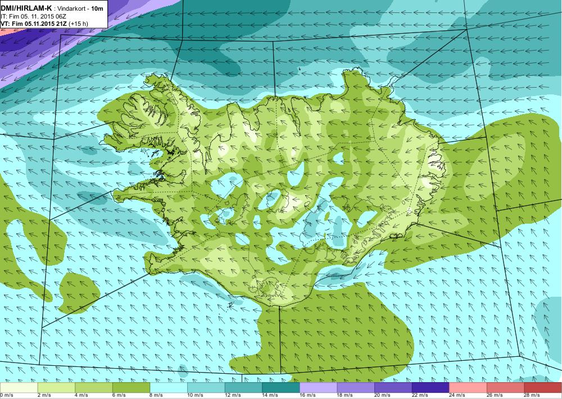
Task: Select the "16 m/s" legend label
Action: 307,395
